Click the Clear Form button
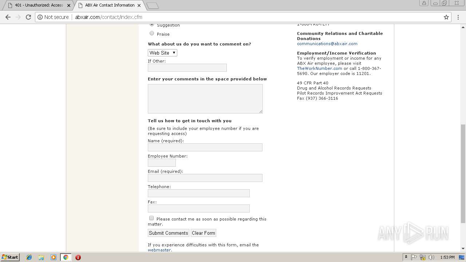 click(x=204, y=233)
